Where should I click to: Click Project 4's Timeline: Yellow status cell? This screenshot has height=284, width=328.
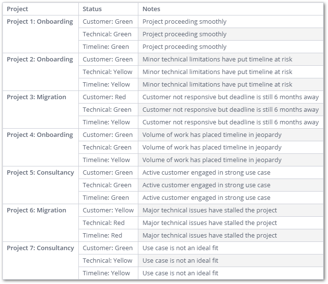pos(106,160)
